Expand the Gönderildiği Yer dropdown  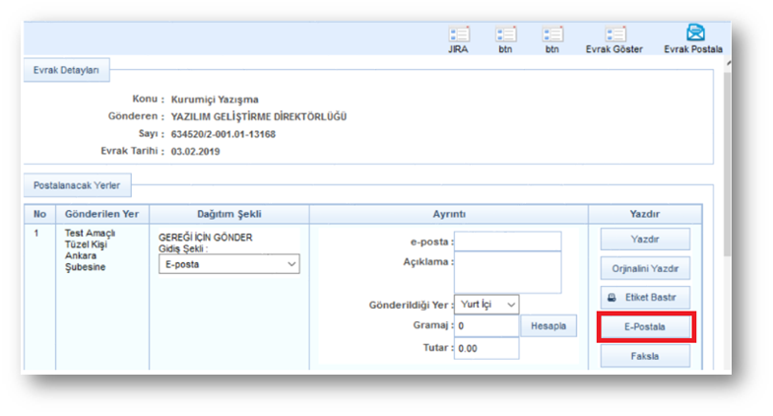(486, 305)
